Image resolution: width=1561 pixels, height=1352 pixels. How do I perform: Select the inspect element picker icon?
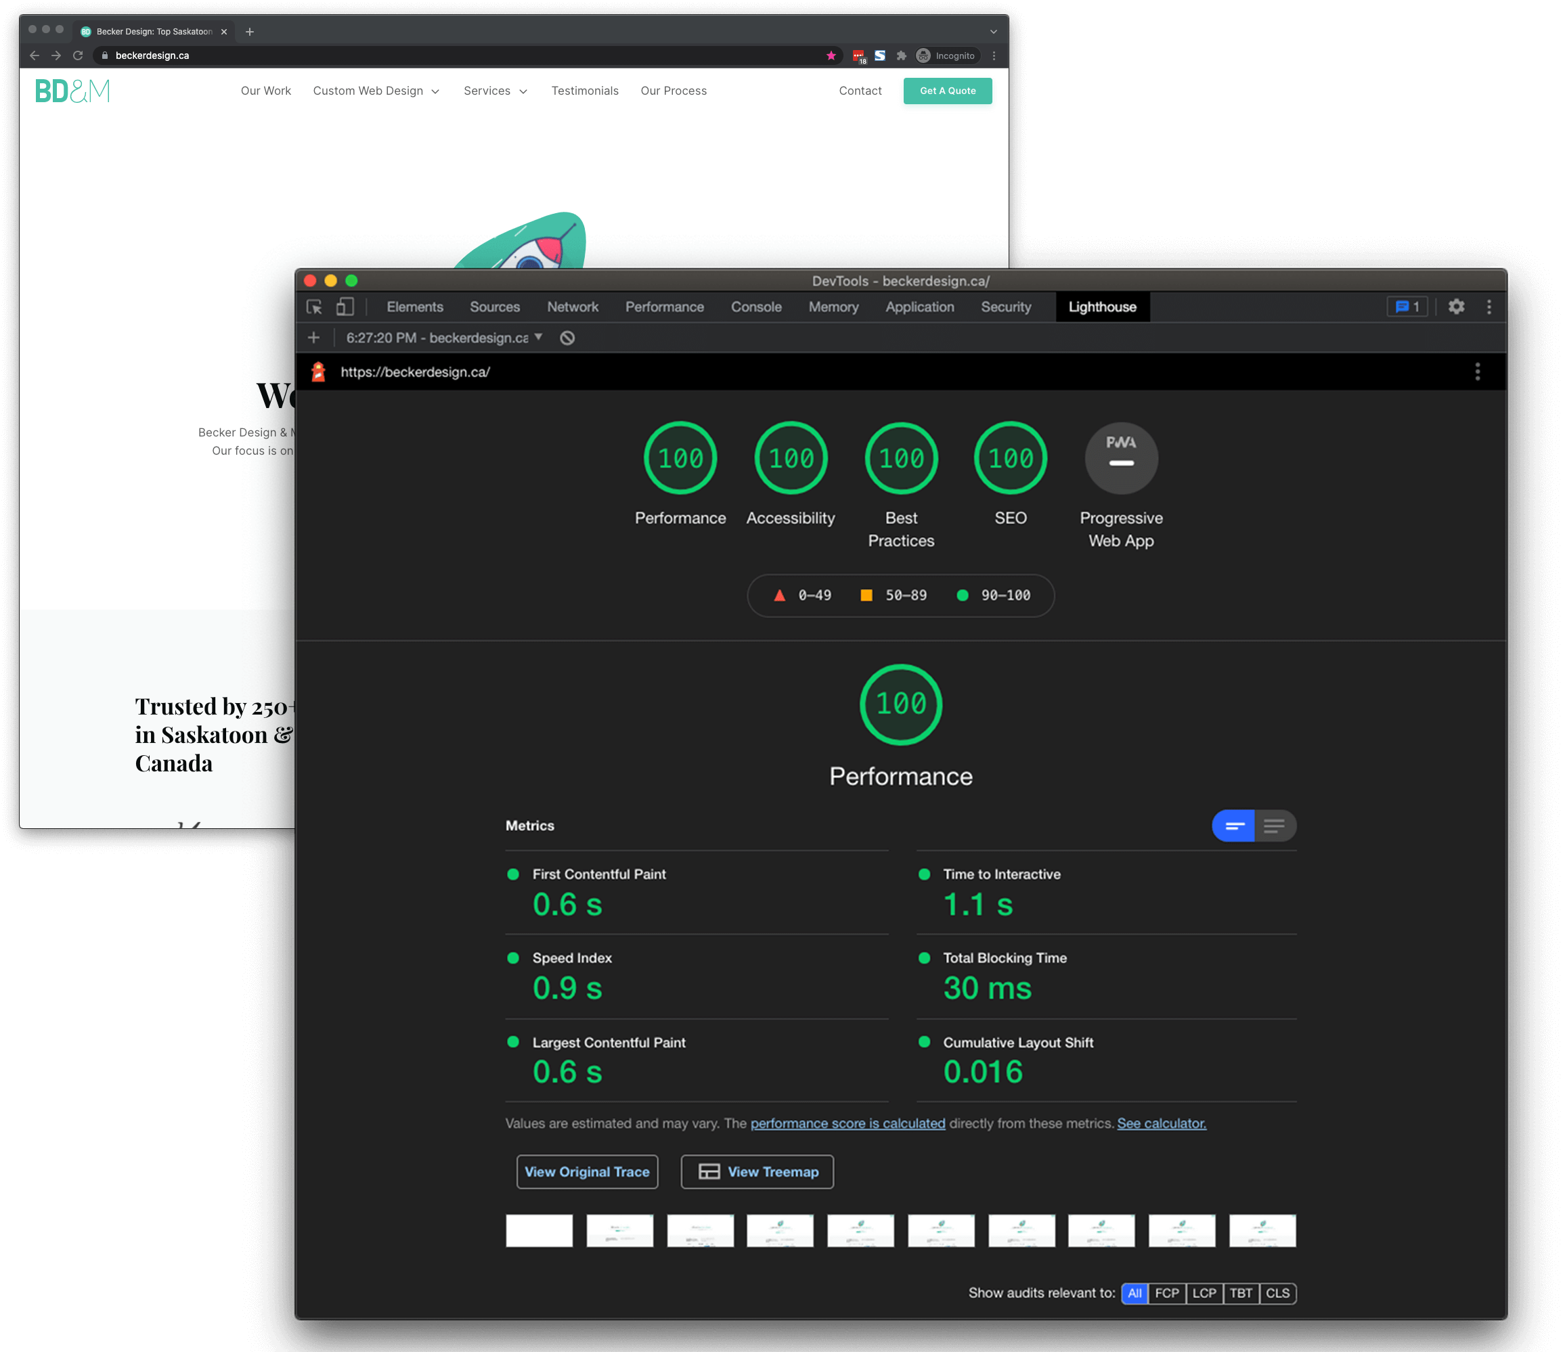[x=314, y=307]
